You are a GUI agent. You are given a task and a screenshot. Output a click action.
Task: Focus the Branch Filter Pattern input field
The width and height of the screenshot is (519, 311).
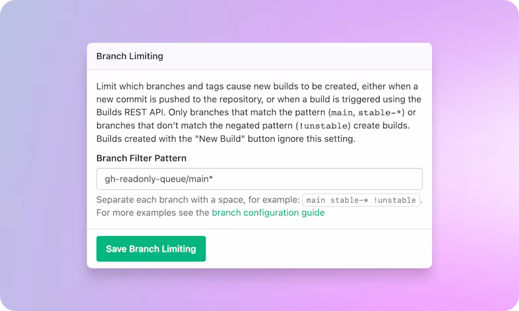[259, 179]
